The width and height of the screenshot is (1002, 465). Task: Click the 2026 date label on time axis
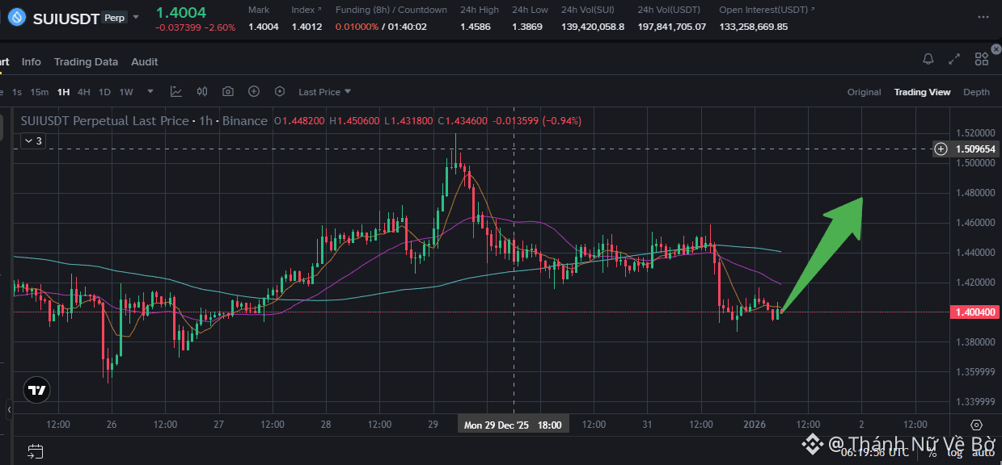754,425
